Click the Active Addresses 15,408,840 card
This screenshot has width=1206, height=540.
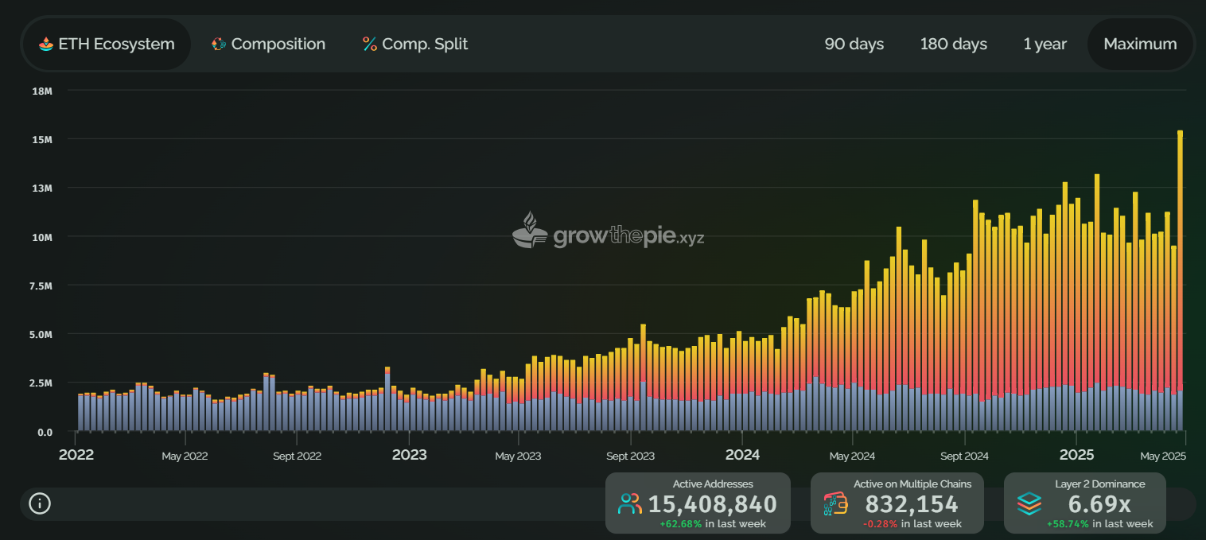click(698, 503)
